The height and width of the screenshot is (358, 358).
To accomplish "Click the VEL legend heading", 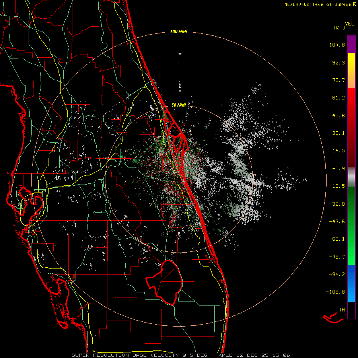I will (x=349, y=24).
